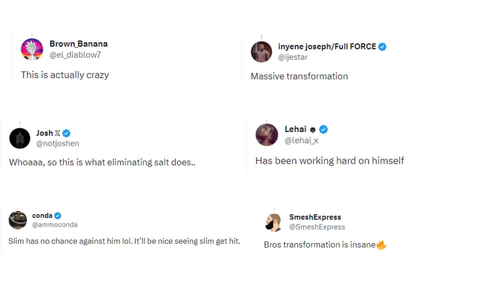482x301 pixels.
Task: Click the @notjoshen handle
Action: [58, 143]
